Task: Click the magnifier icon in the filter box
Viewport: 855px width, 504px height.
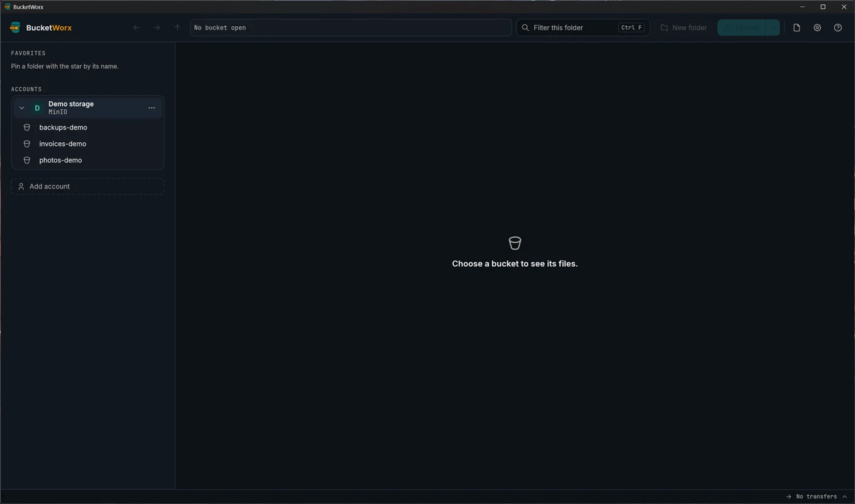Action: 525,27
